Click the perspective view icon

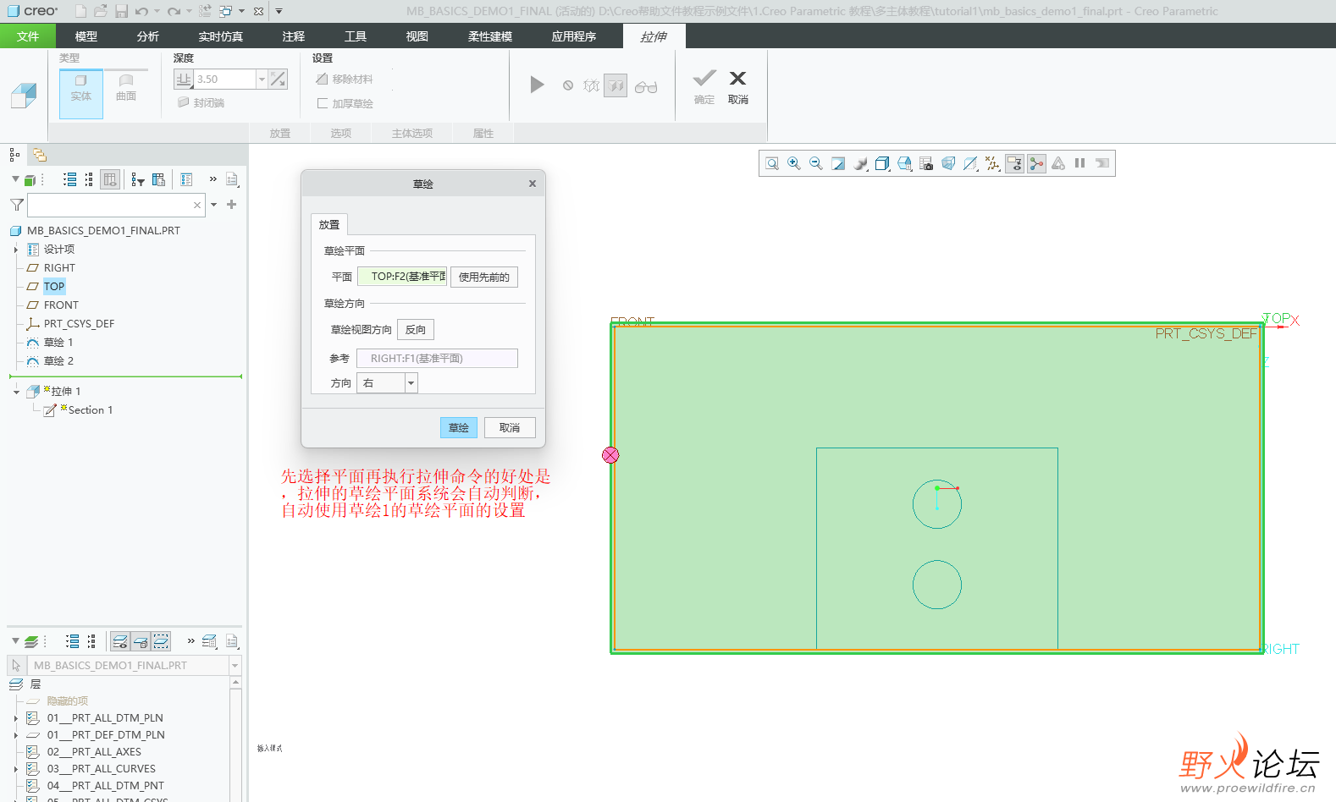(948, 163)
